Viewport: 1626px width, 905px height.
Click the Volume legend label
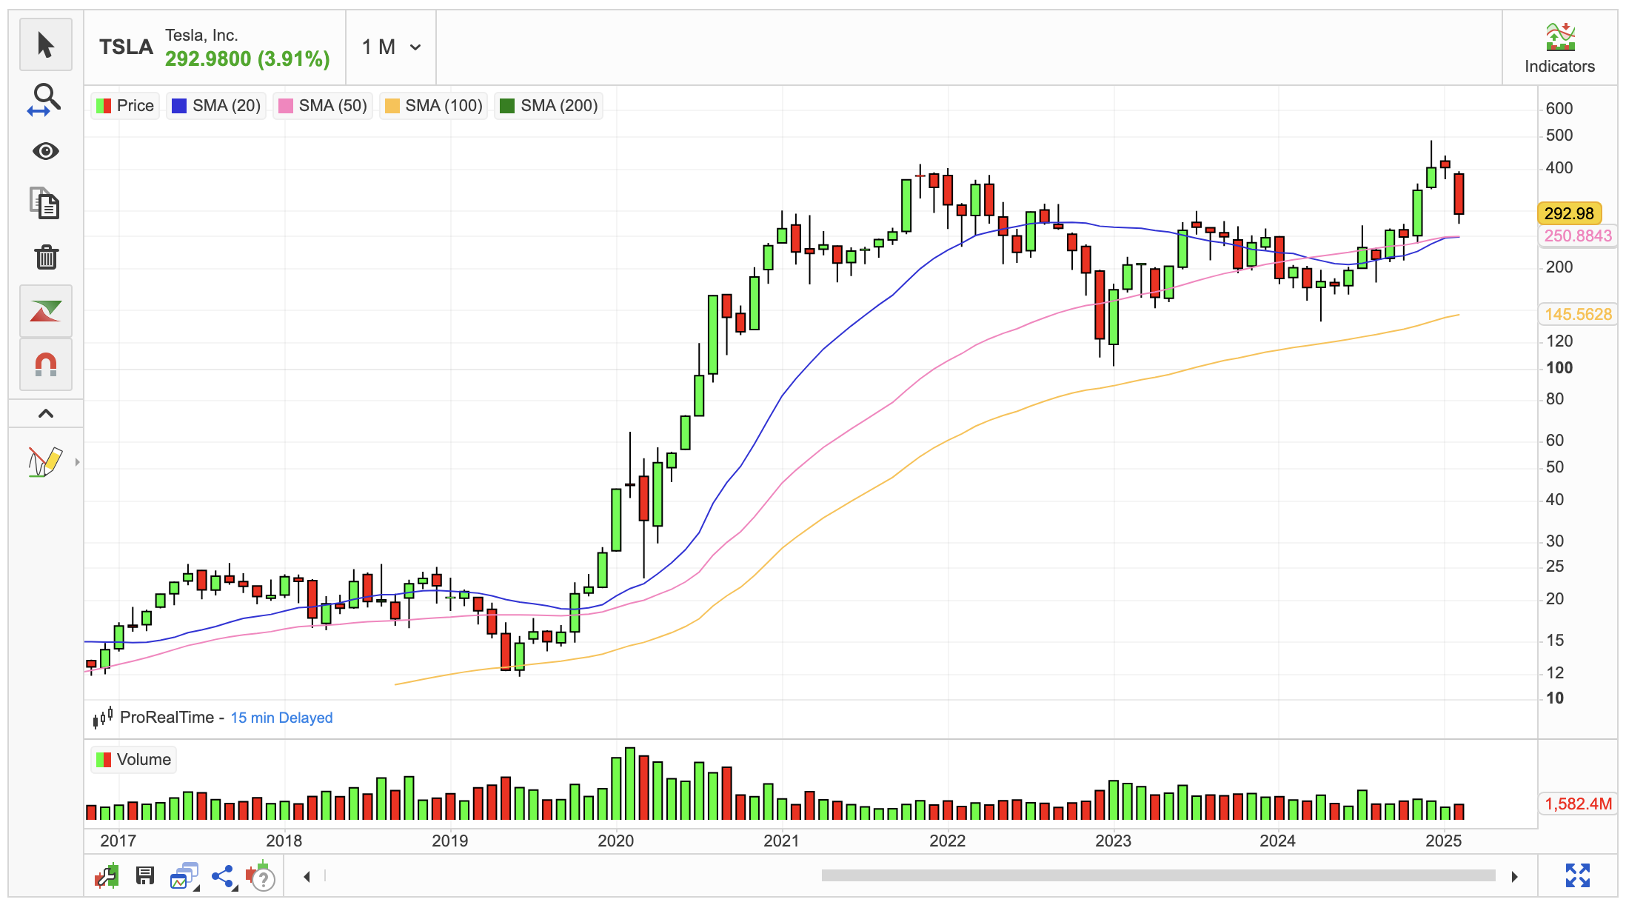coord(134,760)
